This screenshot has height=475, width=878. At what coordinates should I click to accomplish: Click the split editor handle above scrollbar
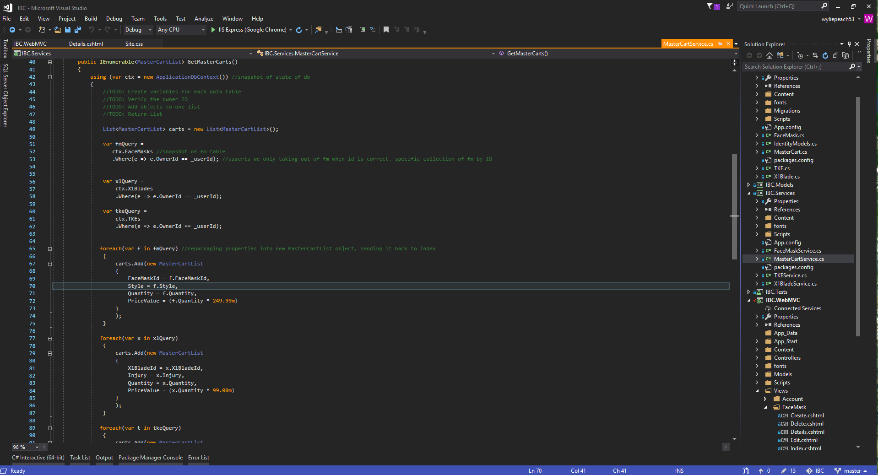pos(734,62)
